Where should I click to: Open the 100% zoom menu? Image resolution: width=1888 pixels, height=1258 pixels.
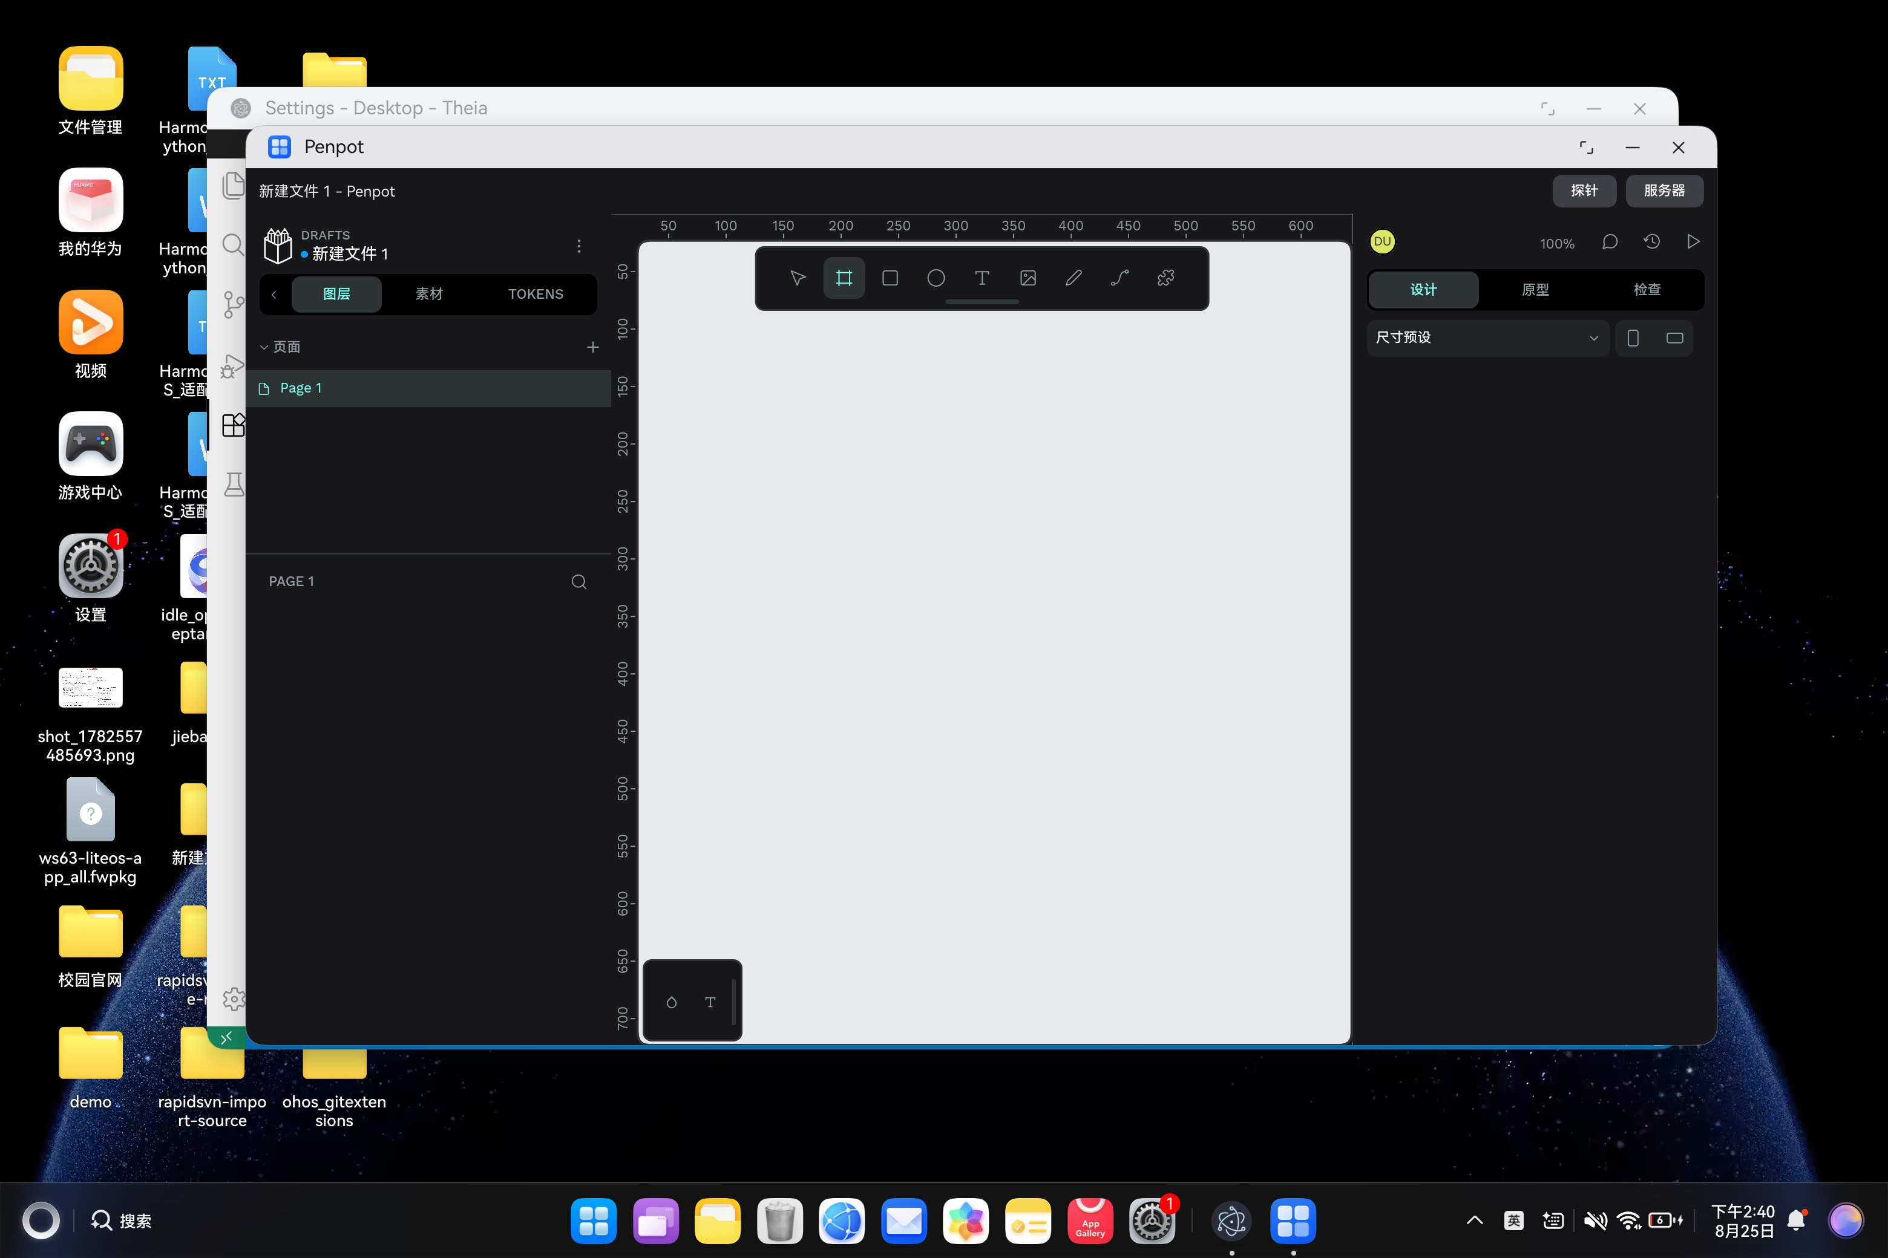point(1557,244)
